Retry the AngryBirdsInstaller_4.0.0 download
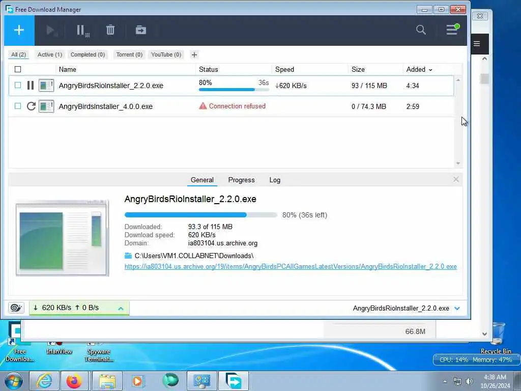The image size is (521, 391). (31, 106)
